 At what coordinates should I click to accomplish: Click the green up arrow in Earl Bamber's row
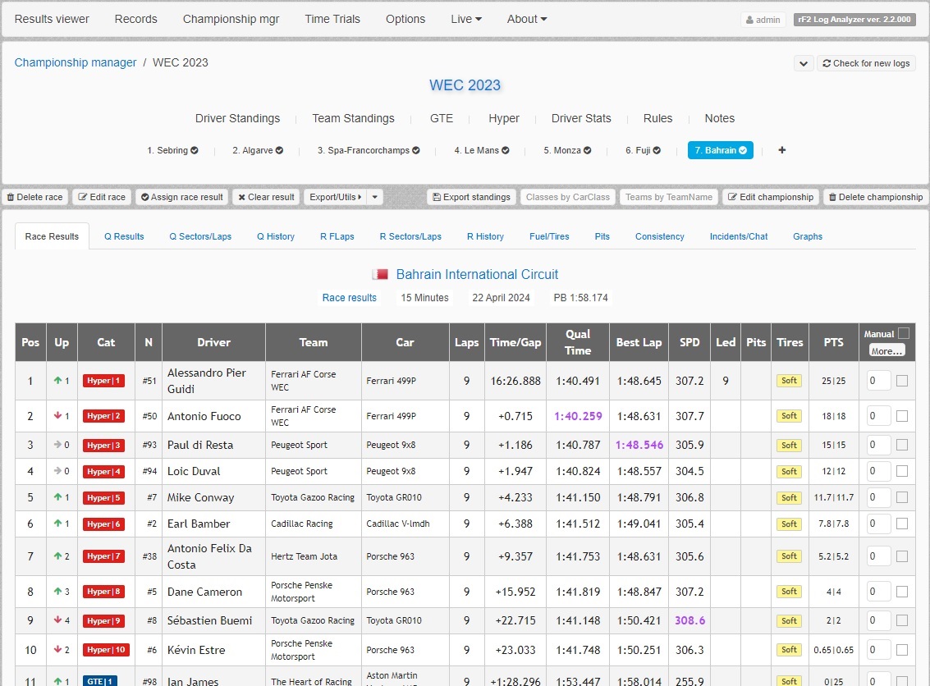pyautogui.click(x=57, y=524)
